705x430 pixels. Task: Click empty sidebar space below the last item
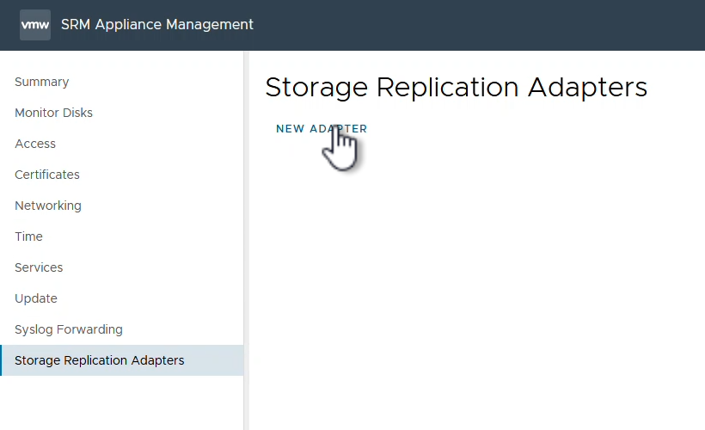coord(120,402)
